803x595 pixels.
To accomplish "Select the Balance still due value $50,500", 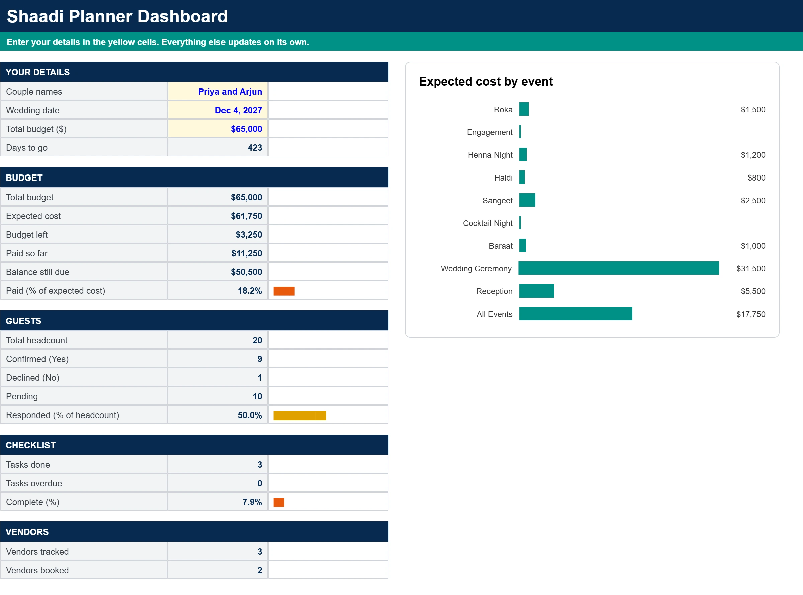I will click(x=218, y=272).
